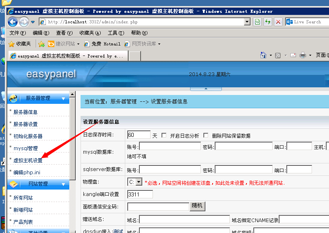Open the 编辑(E) menu
The image size is (329, 233).
(41, 33)
